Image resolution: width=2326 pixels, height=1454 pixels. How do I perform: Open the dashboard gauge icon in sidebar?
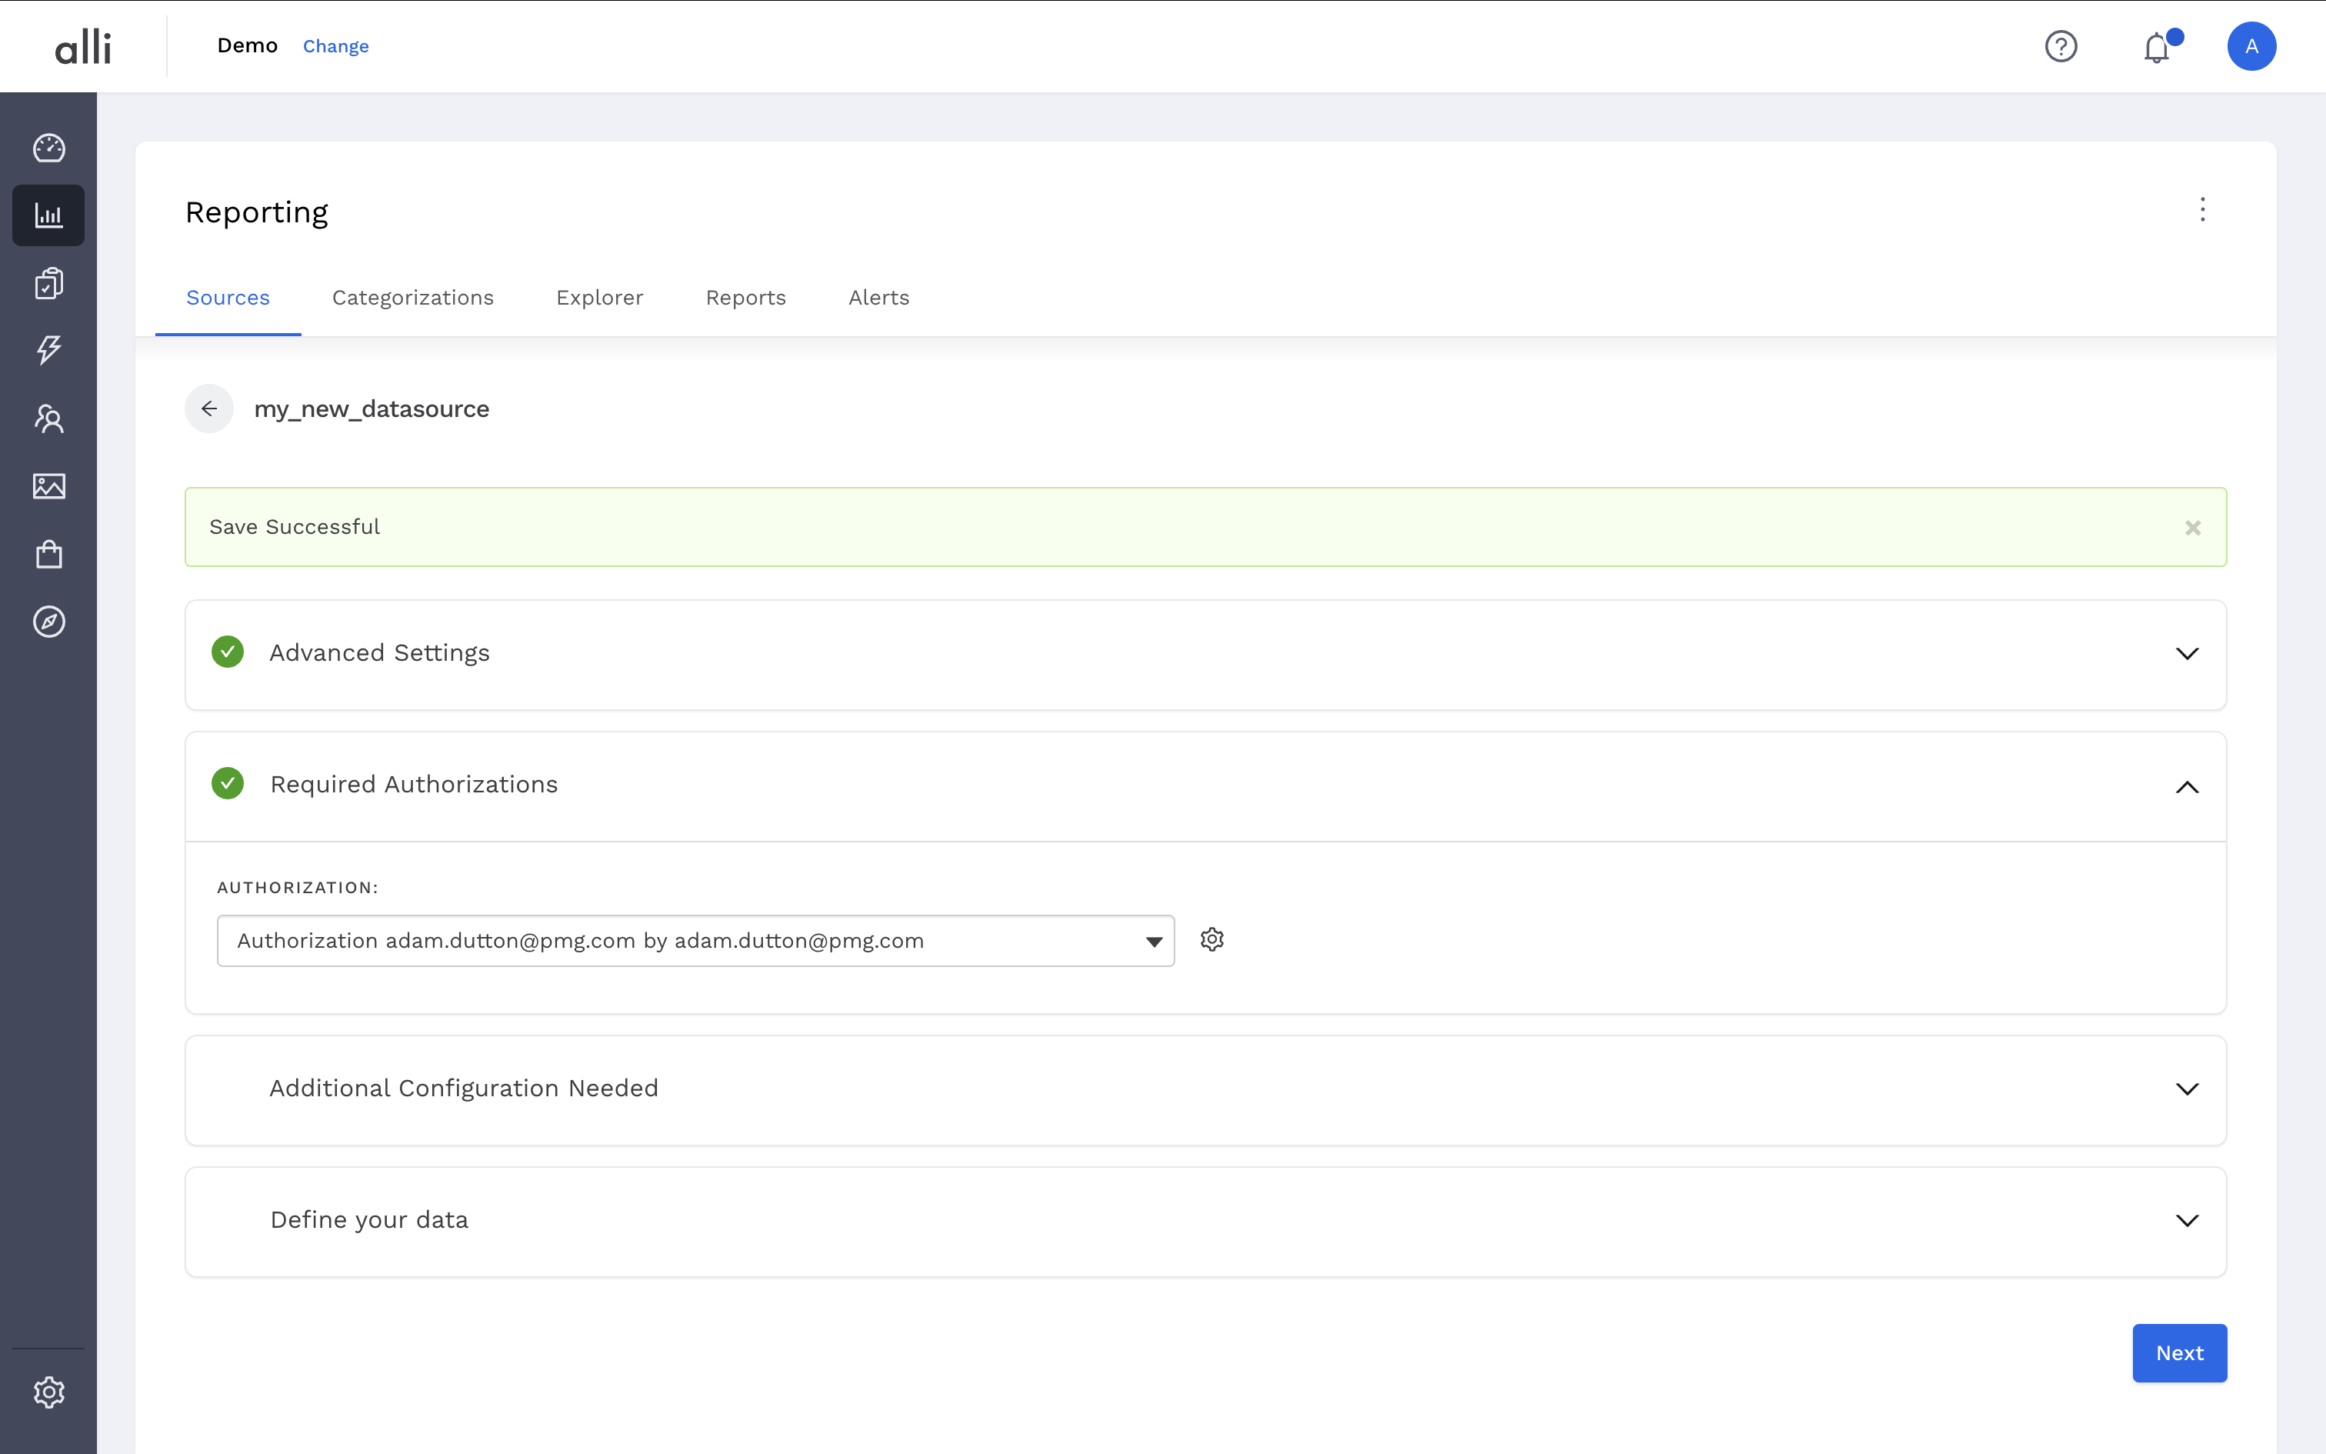click(48, 148)
